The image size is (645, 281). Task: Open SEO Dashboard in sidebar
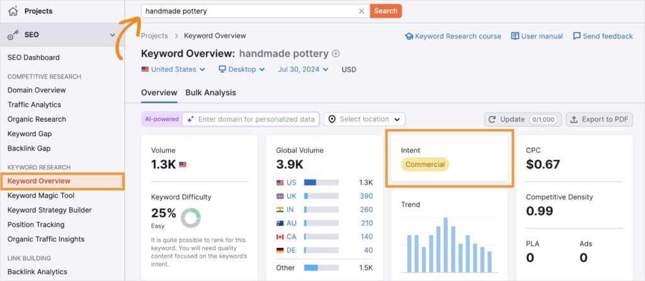point(33,57)
